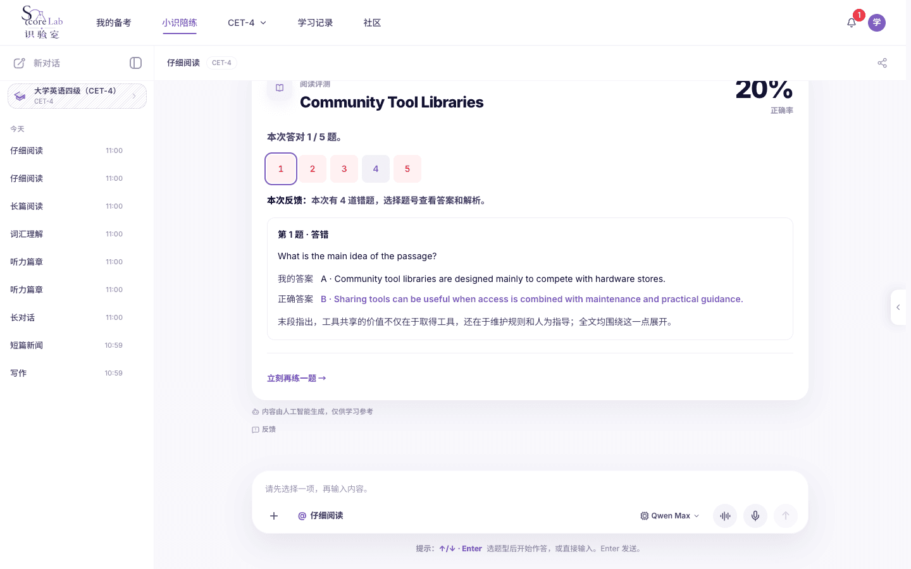
Task: Go to 社区 tab
Action: pyautogui.click(x=372, y=23)
